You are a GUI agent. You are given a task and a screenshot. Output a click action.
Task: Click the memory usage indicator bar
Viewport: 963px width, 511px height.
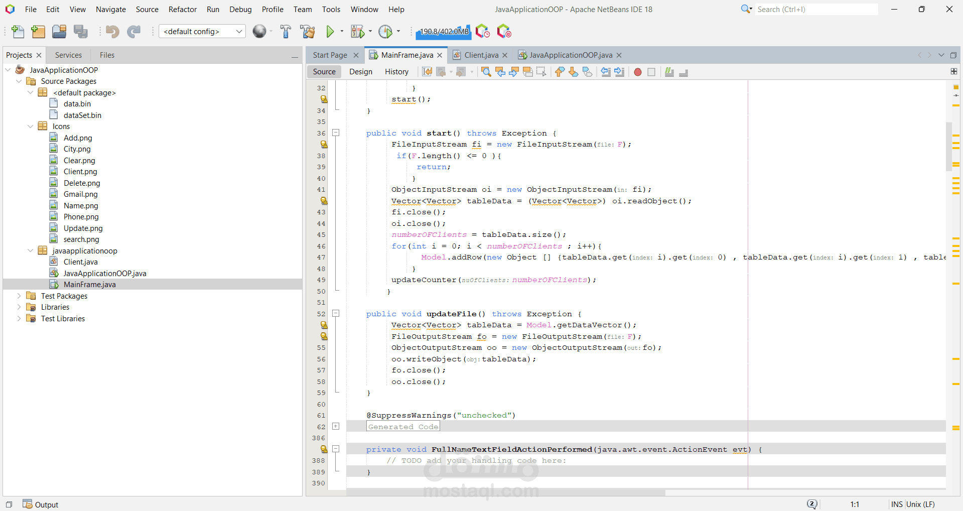444,32
